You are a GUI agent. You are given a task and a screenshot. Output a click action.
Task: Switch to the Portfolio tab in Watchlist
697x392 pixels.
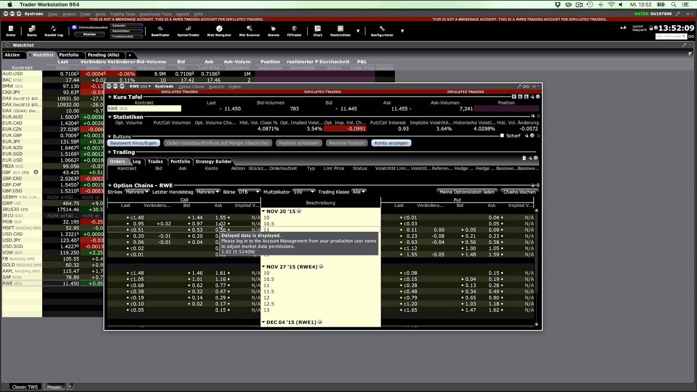pyautogui.click(x=69, y=55)
